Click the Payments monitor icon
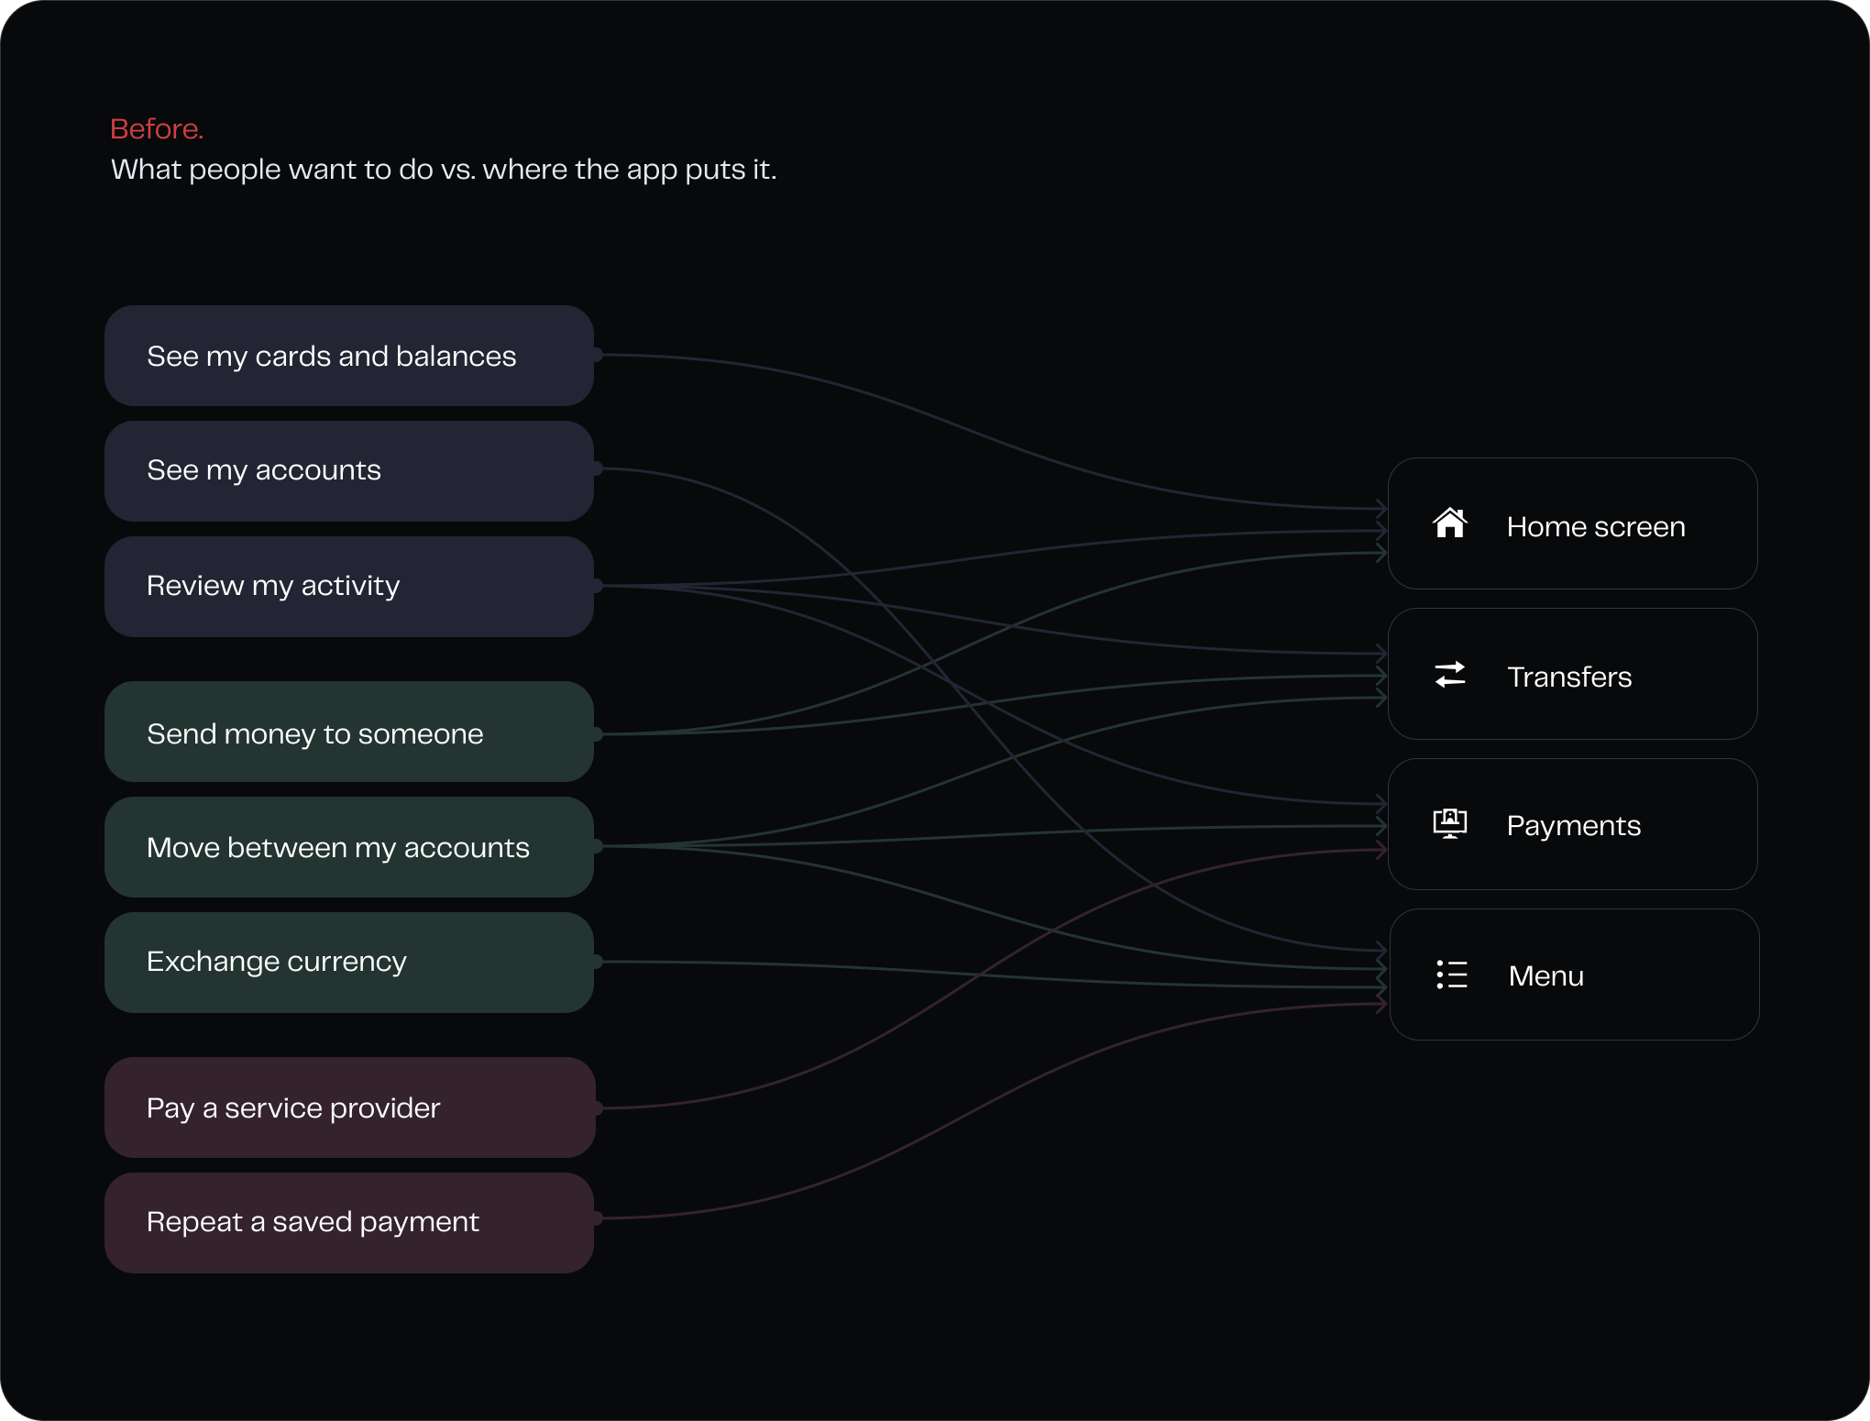Viewport: 1870px width, 1421px height. 1450,823
